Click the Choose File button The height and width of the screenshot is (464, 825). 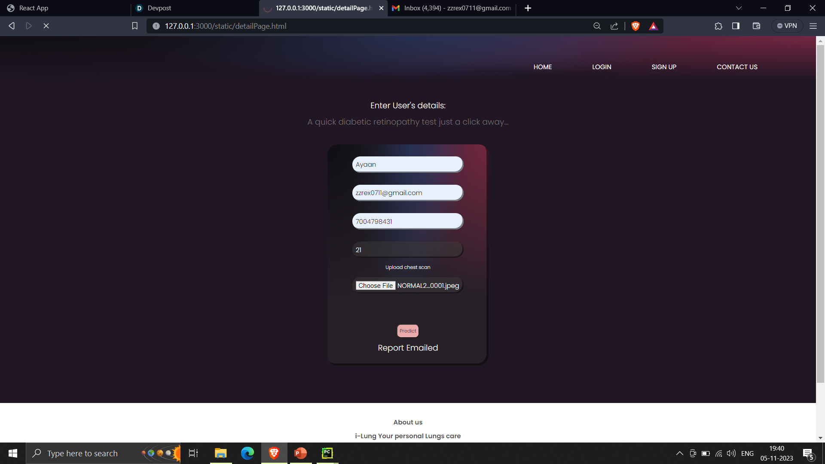pyautogui.click(x=375, y=286)
